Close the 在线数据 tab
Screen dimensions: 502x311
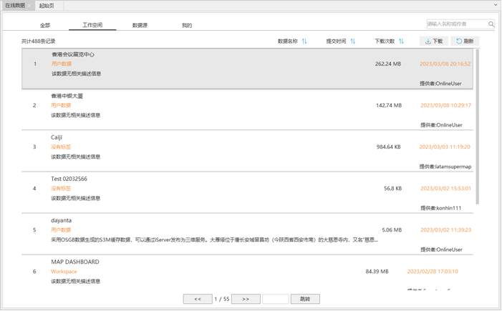(x=29, y=5)
